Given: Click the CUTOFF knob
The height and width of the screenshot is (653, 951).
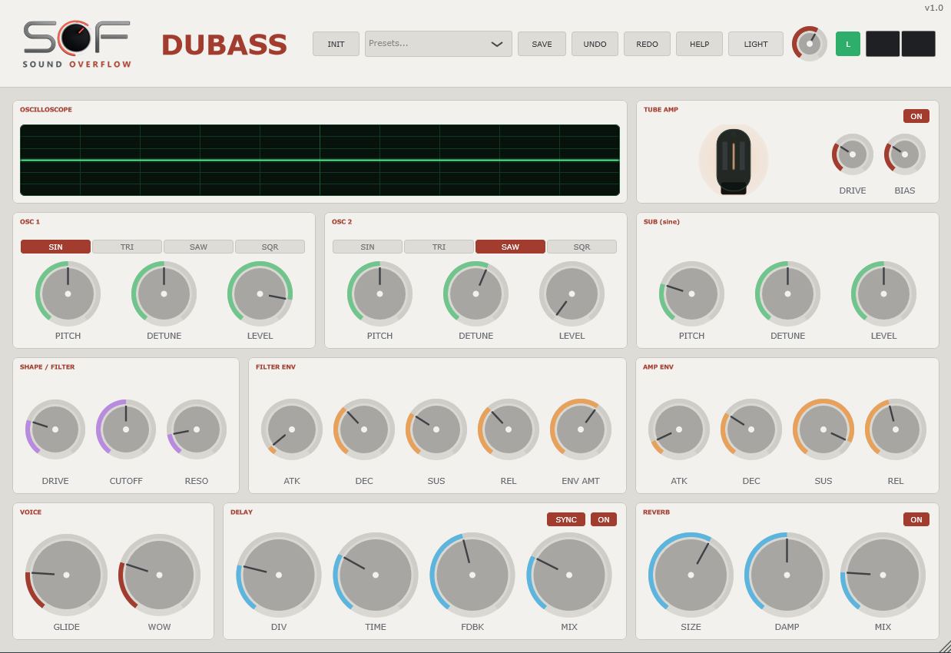Looking at the screenshot, I should pos(126,429).
